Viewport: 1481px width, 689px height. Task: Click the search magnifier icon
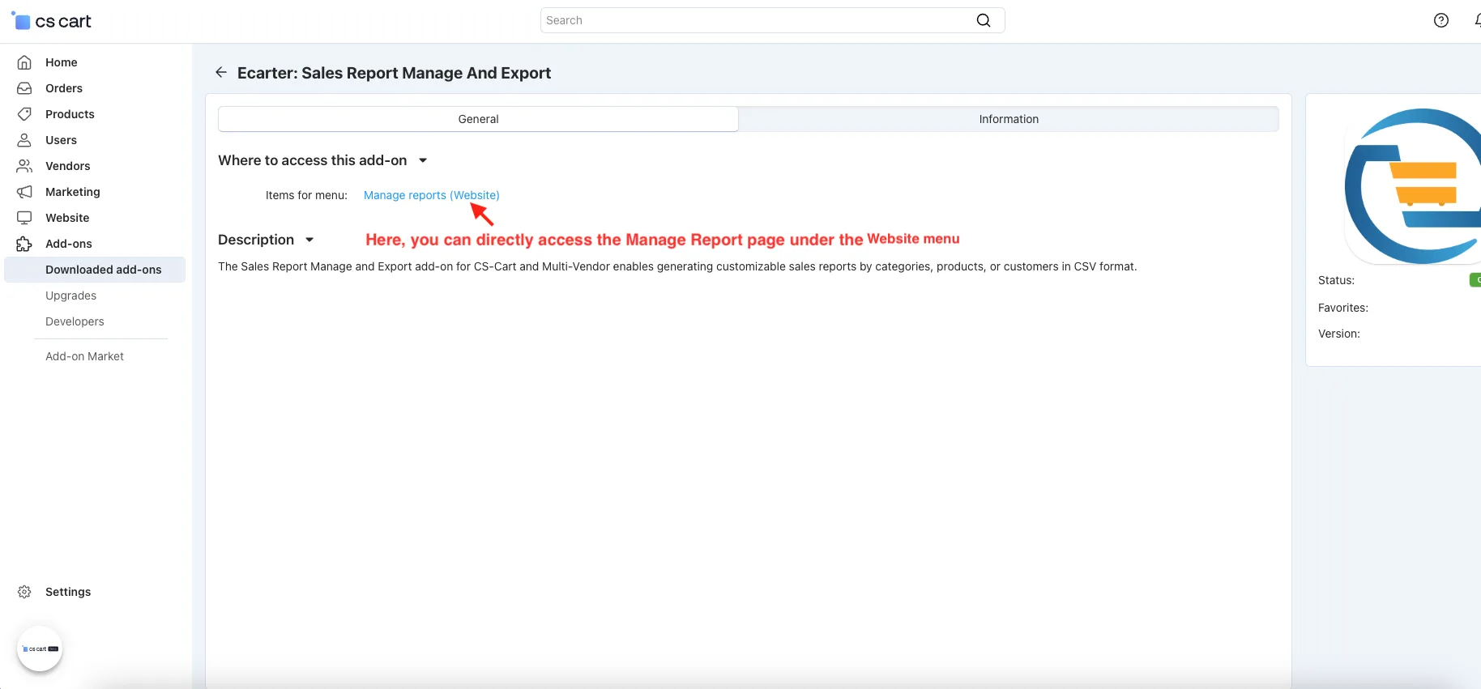[x=984, y=20]
